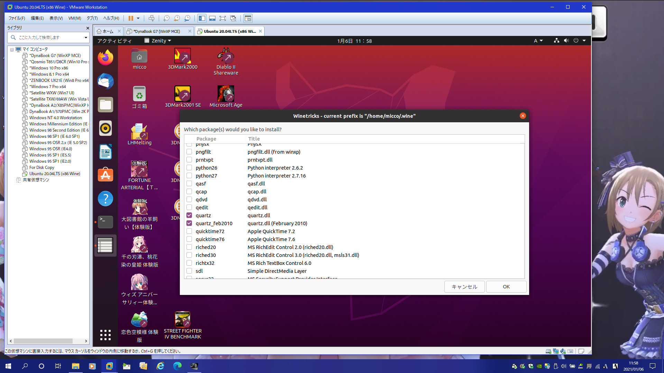Check the quicktime72 package checkbox
Screen dimensions: 664x373
pos(189,231)
